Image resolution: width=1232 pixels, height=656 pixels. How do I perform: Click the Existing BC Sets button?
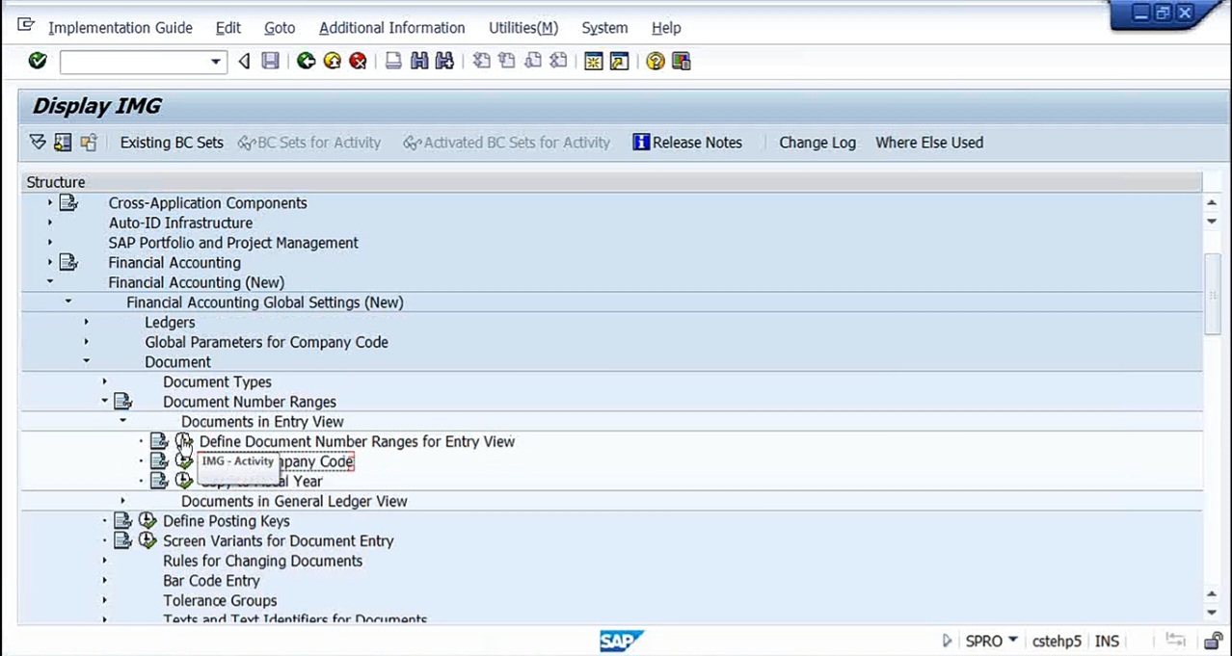(x=172, y=143)
